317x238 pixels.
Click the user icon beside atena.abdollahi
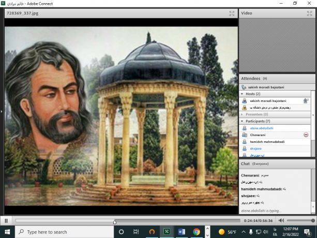[245, 128]
